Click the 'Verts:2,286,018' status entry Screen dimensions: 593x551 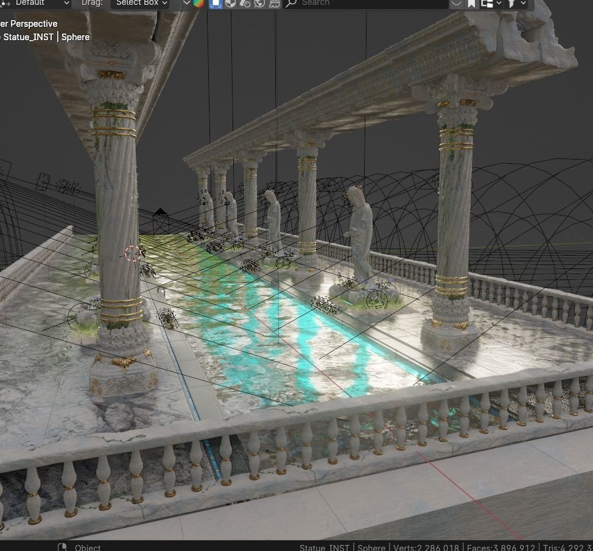pyautogui.click(x=426, y=547)
